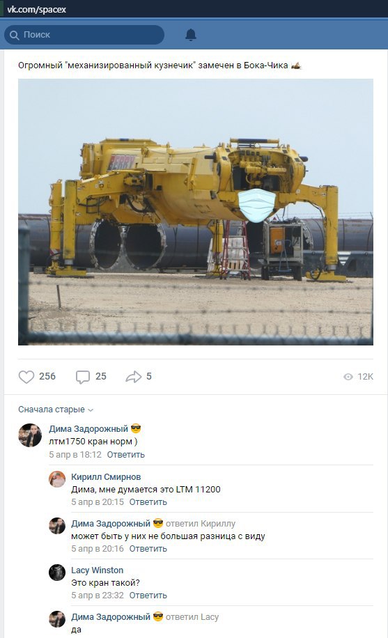This screenshot has height=638, width=388.
Task: Click the 5 апр в 18:12 timestamp
Action: (x=75, y=455)
